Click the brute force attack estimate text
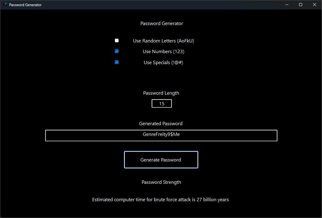 tap(160, 199)
